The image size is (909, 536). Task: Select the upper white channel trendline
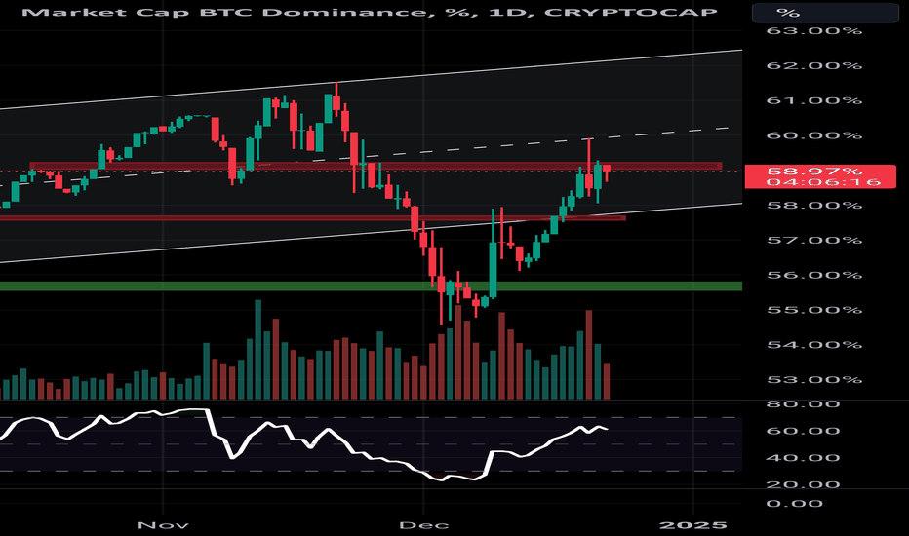point(371,79)
